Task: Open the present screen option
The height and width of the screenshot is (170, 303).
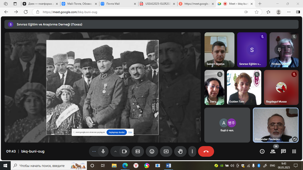Action: pyautogui.click(x=166, y=151)
